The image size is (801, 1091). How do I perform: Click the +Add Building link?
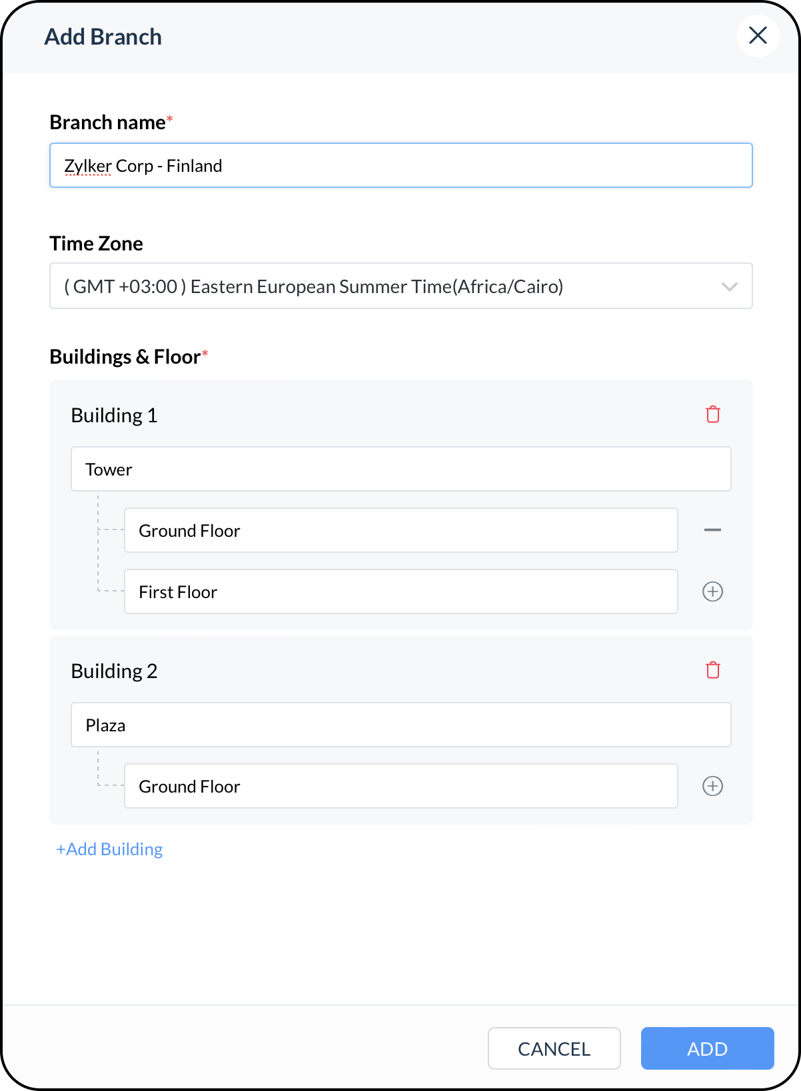(109, 849)
